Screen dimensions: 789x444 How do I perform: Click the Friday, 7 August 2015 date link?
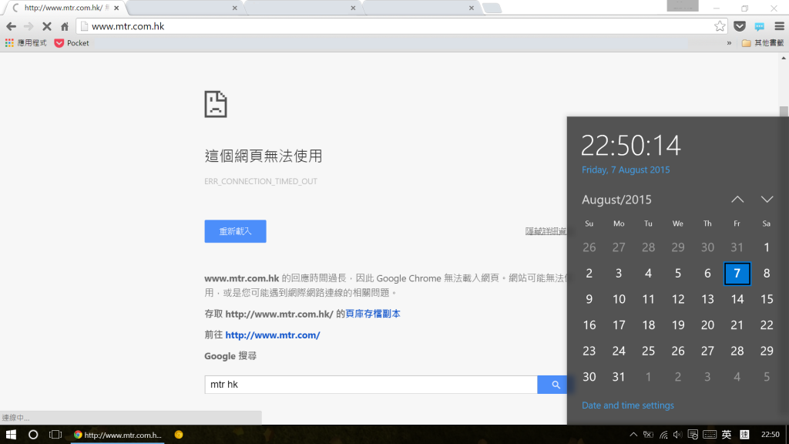click(626, 170)
